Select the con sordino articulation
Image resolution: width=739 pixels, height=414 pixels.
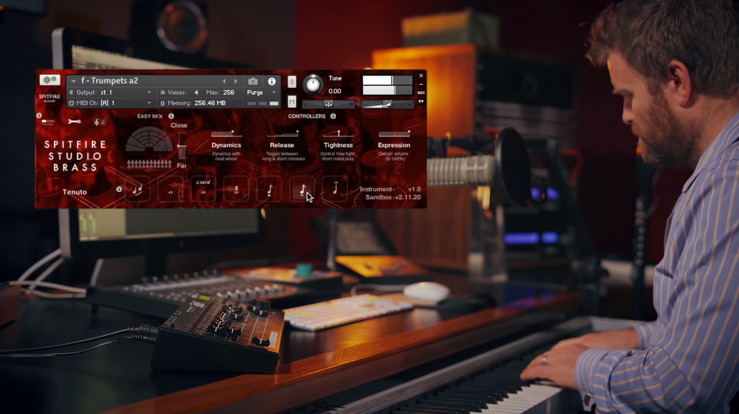click(x=203, y=188)
